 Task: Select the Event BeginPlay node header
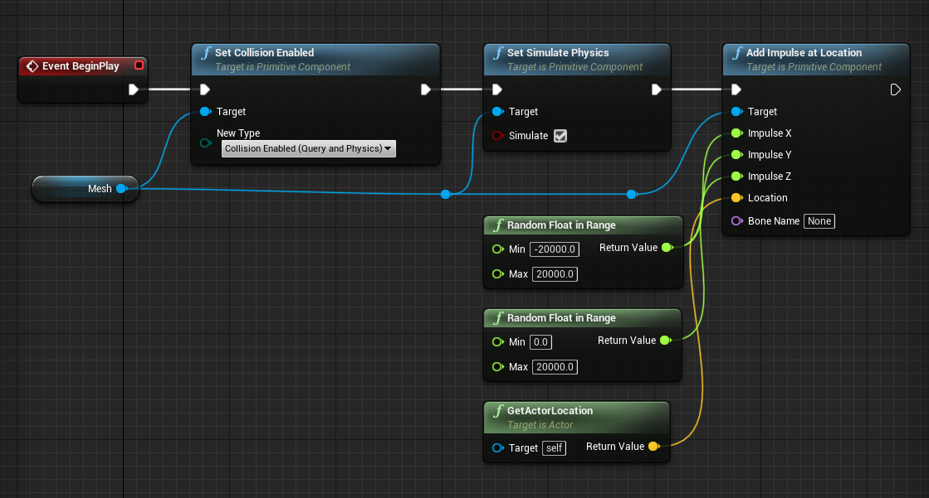coord(75,65)
